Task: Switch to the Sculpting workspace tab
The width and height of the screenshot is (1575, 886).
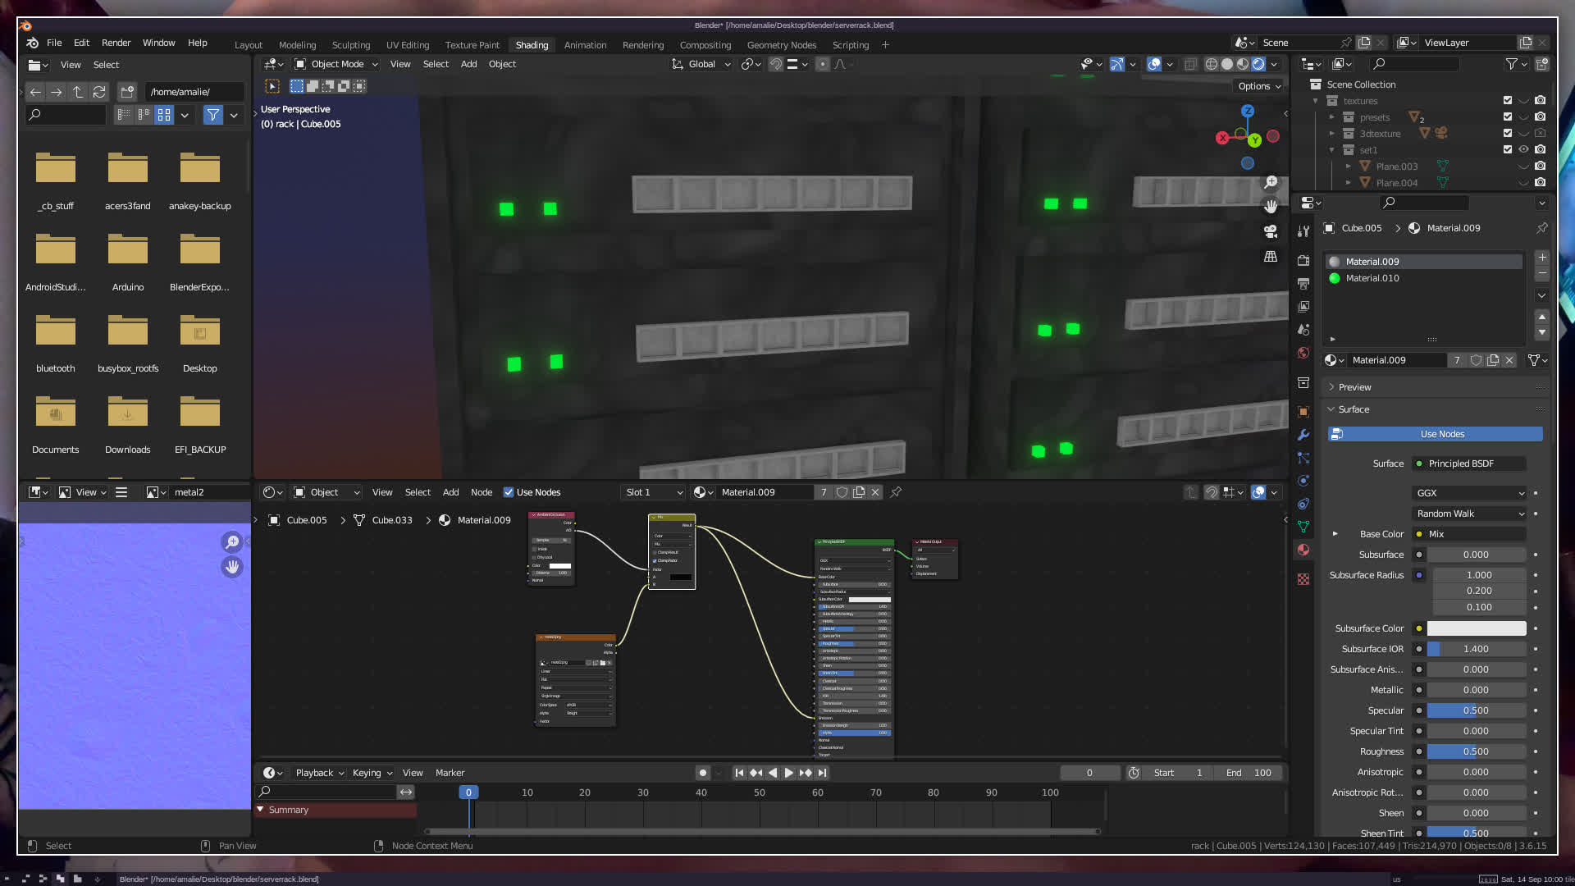Action: click(350, 45)
